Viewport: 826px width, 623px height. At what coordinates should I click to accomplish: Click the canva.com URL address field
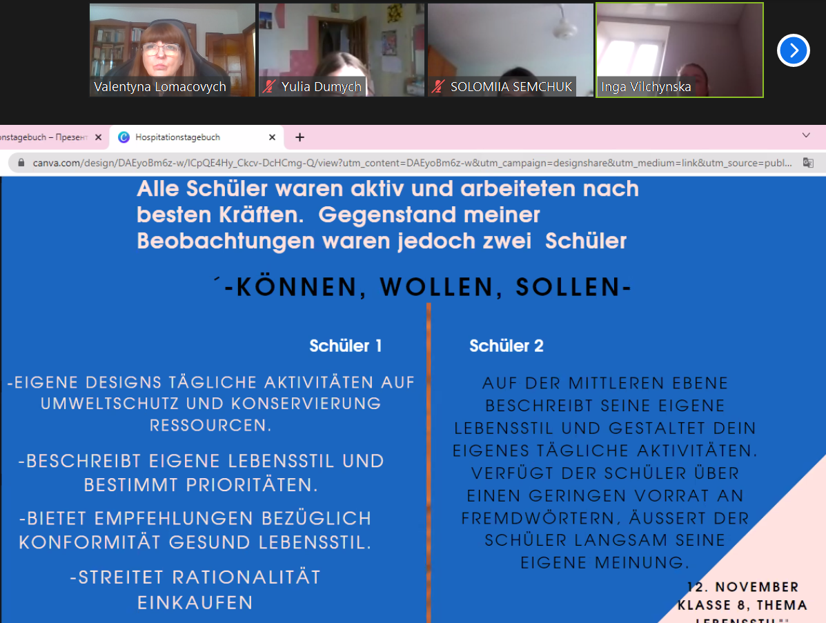point(412,163)
